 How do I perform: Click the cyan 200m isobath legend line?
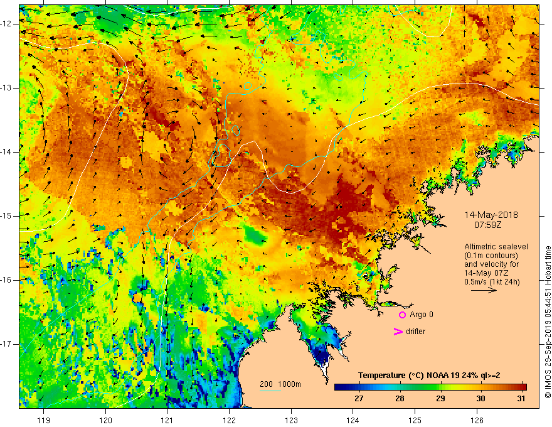[270, 391]
